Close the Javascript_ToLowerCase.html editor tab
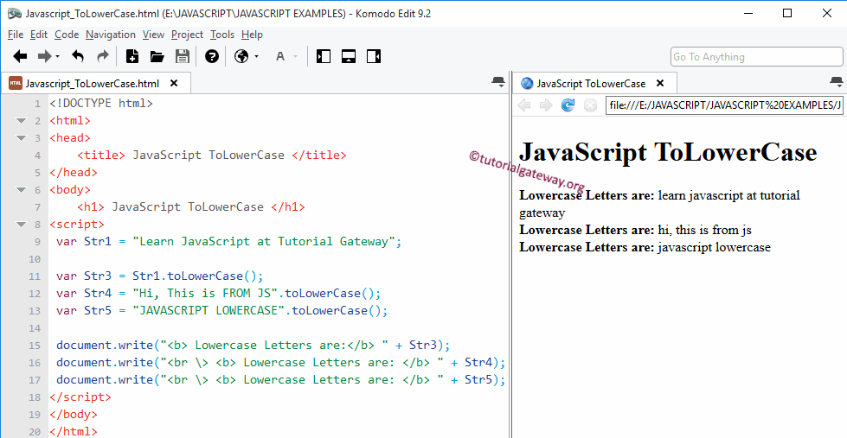This screenshot has width=847, height=438. click(174, 84)
